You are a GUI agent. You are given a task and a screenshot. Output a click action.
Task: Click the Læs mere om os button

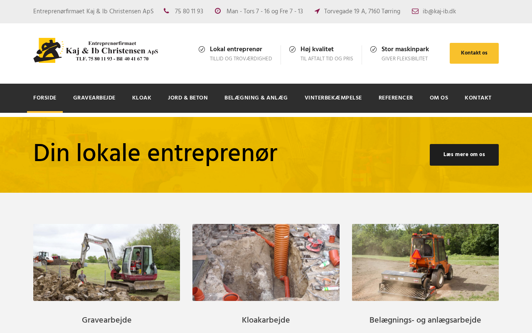pyautogui.click(x=464, y=155)
